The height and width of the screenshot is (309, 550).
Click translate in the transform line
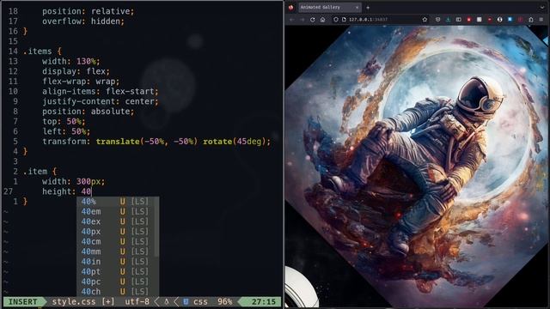click(x=118, y=142)
